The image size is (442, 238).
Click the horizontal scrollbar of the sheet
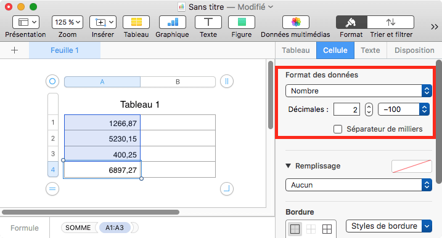[x=91, y=212]
